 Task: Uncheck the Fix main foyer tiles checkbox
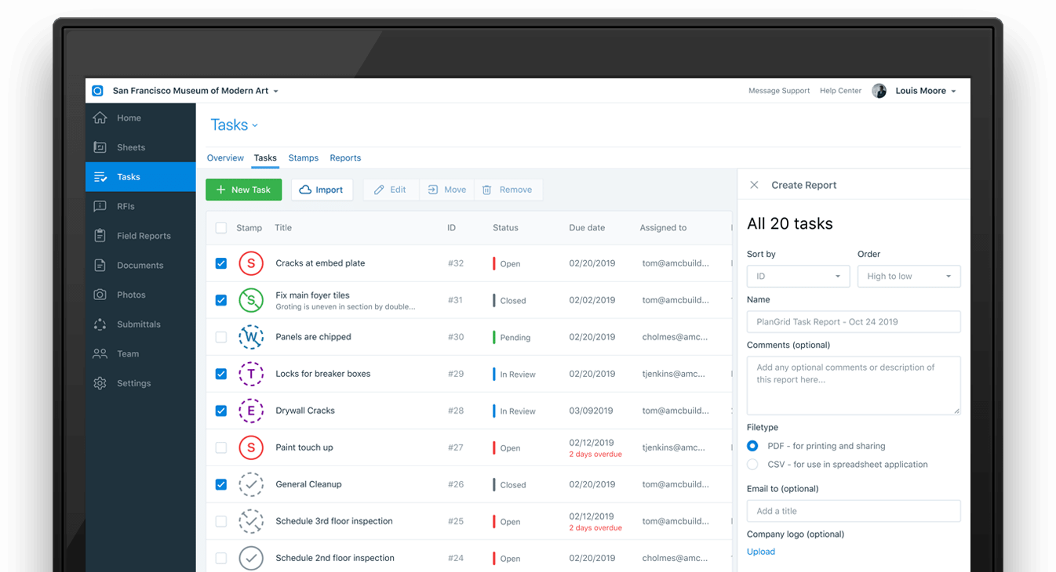221,300
